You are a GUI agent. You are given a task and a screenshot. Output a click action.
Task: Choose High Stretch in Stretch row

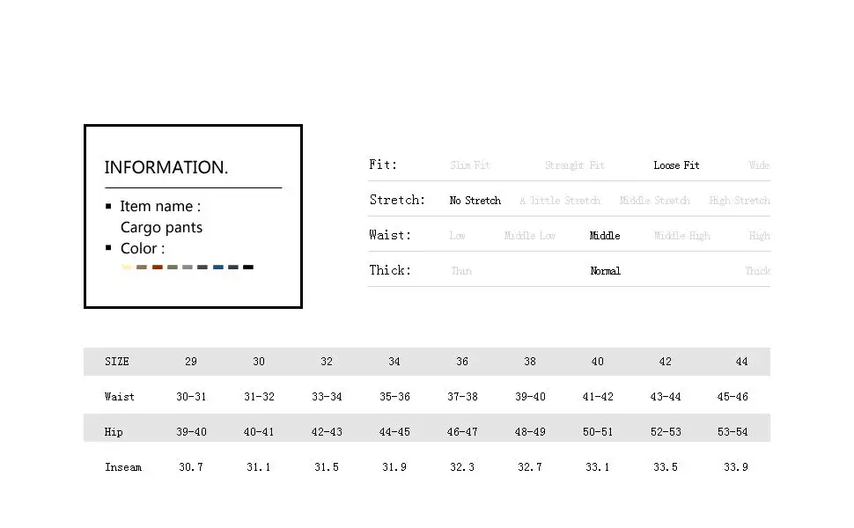[739, 201]
